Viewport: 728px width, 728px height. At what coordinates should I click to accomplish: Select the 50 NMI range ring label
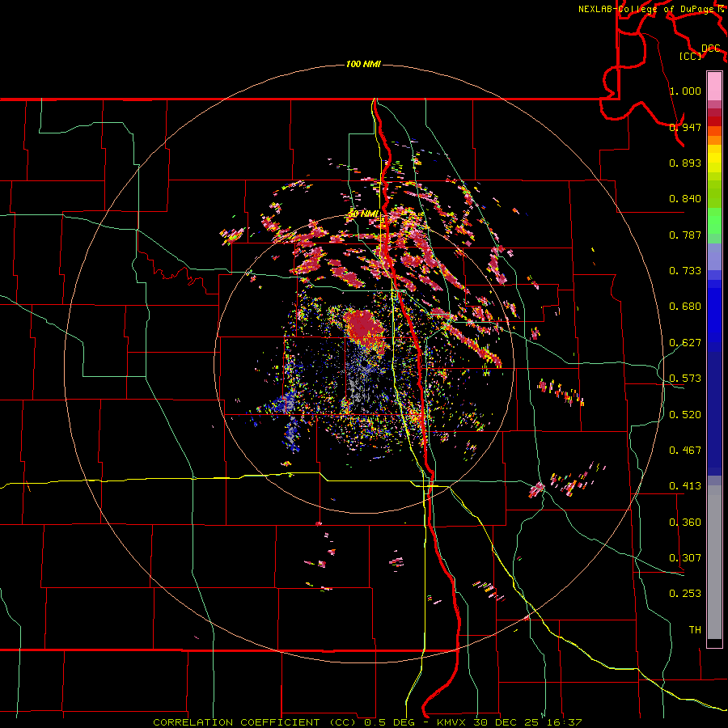pos(363,214)
